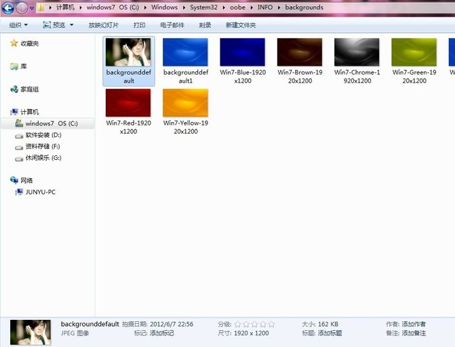Click 打印 print in toolbar
455x347 pixels.
(x=139, y=25)
